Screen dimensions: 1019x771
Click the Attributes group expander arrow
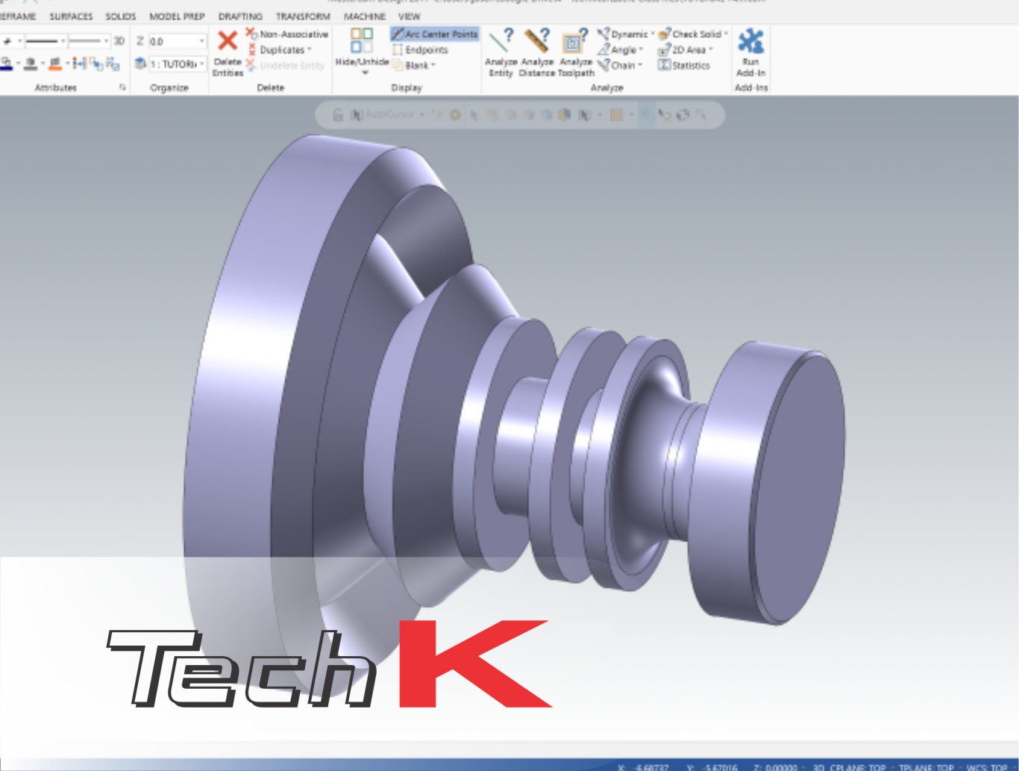122,87
